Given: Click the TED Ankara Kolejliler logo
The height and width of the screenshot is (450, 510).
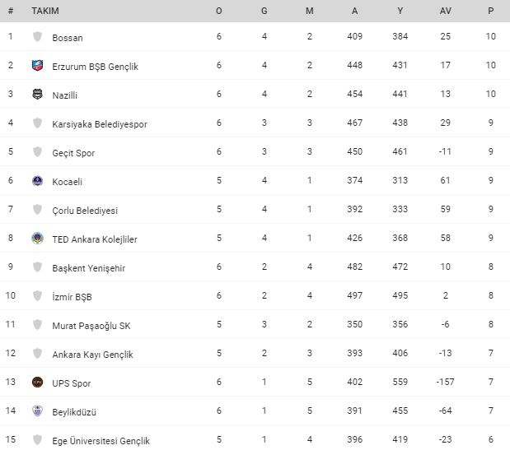Looking at the screenshot, I should [x=37, y=239].
